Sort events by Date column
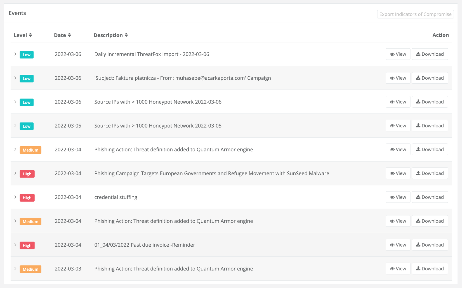 tap(62, 35)
